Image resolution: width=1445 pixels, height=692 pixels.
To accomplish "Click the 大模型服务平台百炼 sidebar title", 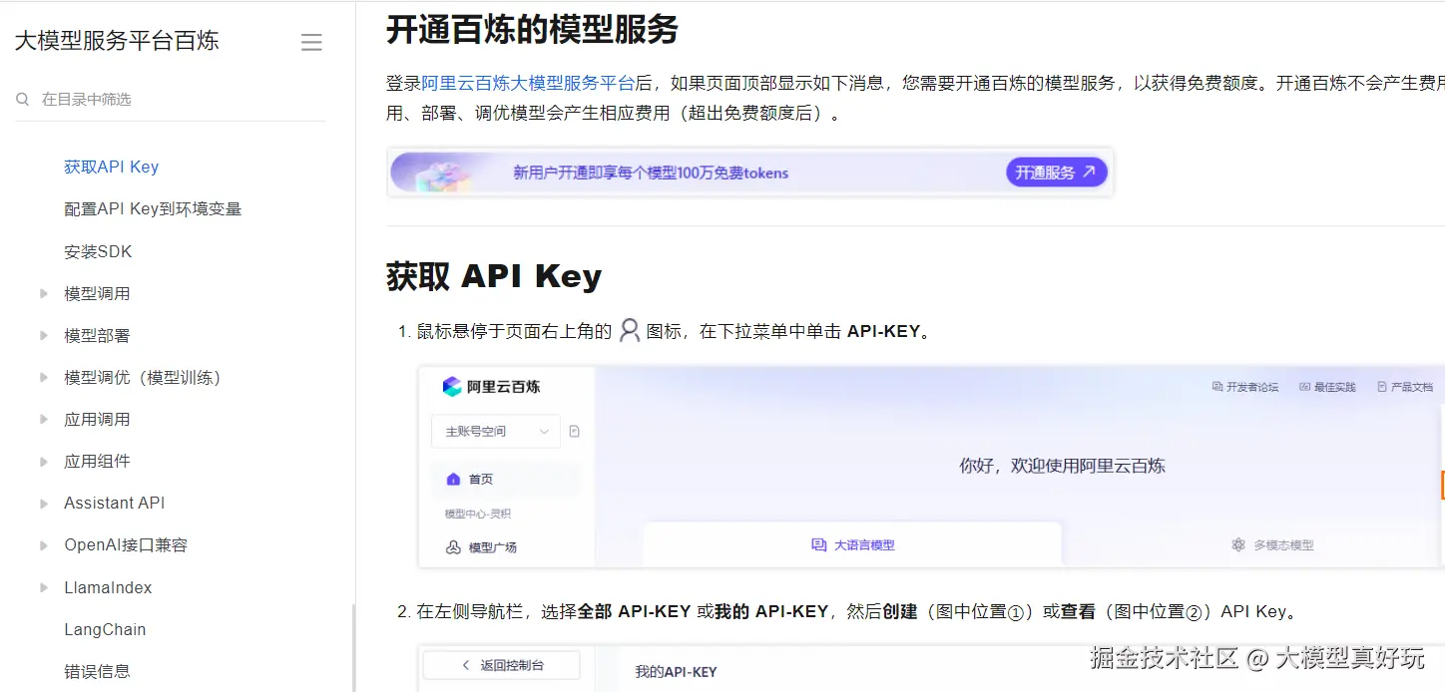I will pos(117,41).
